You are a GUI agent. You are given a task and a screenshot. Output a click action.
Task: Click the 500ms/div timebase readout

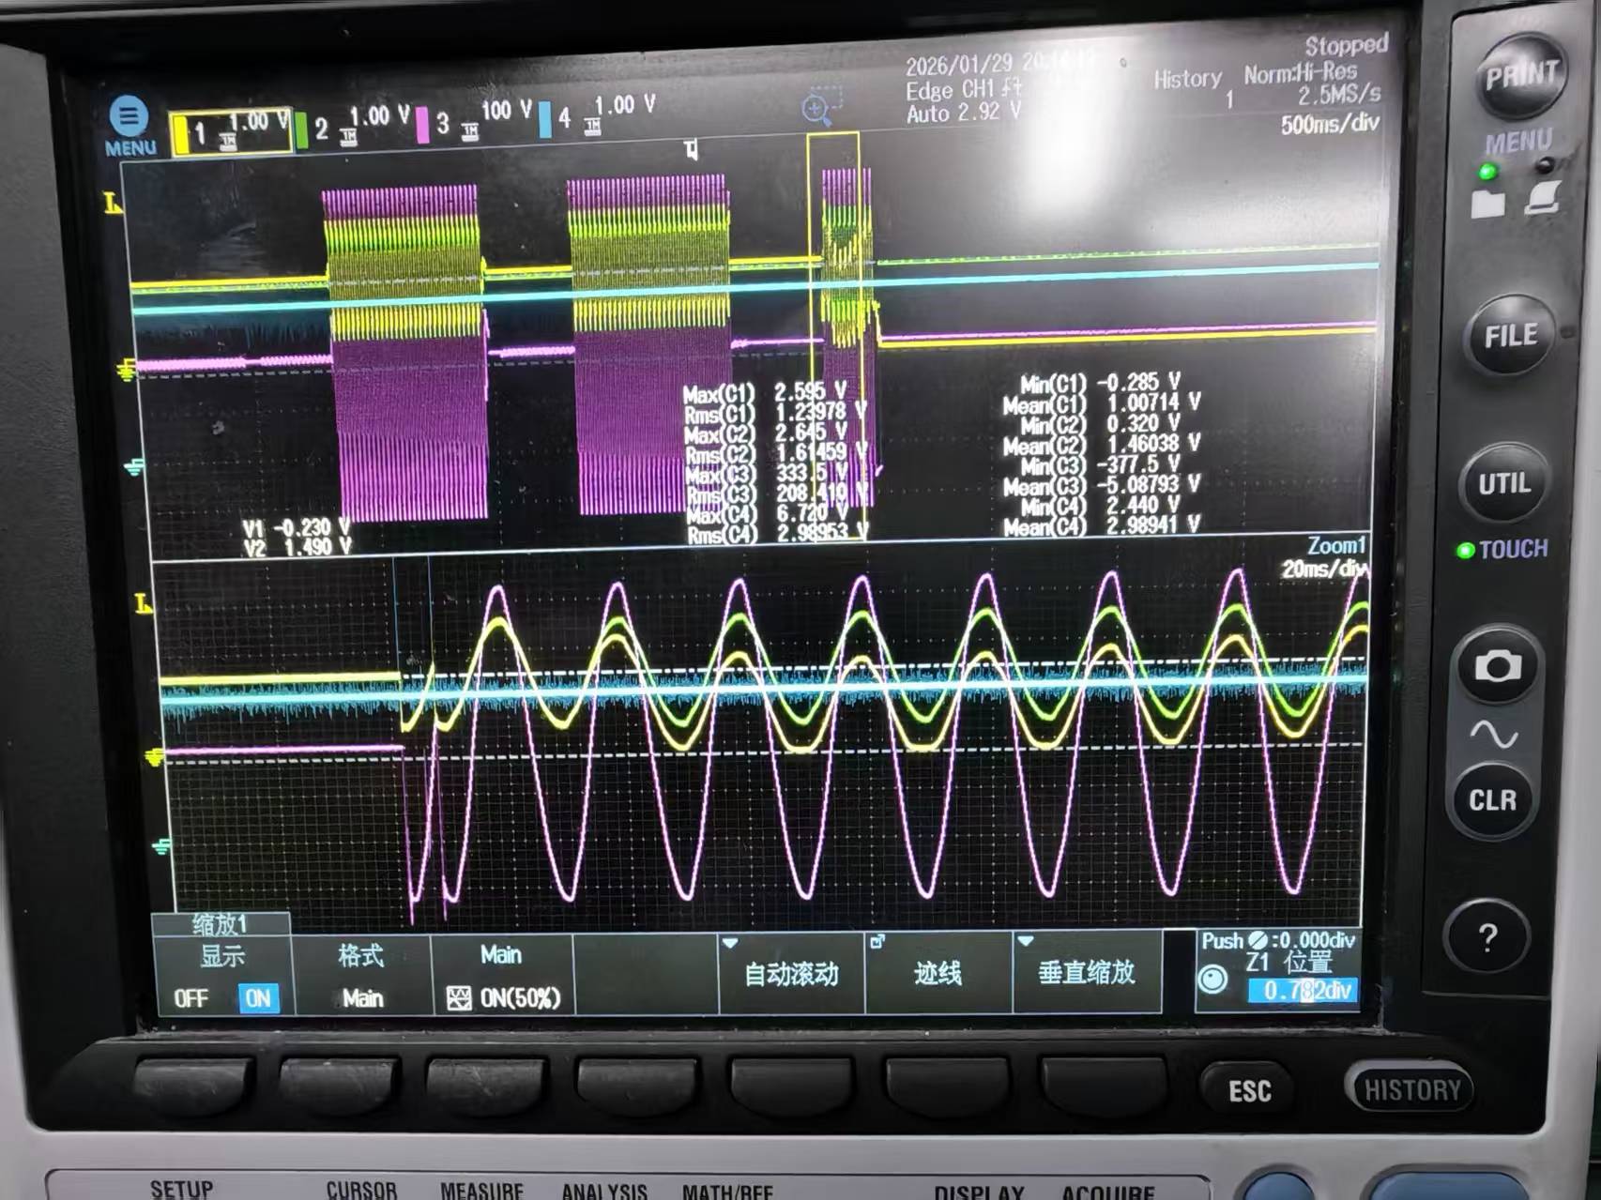tap(1329, 124)
